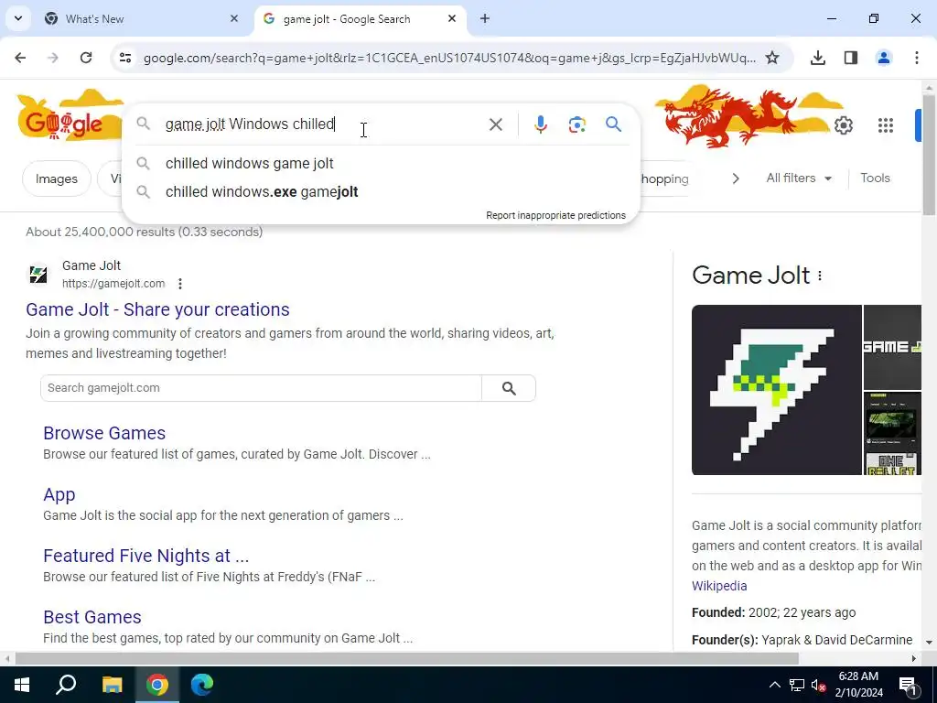Open the Browse Games sitelink
Screen dimensions: 937x703
click(x=104, y=433)
